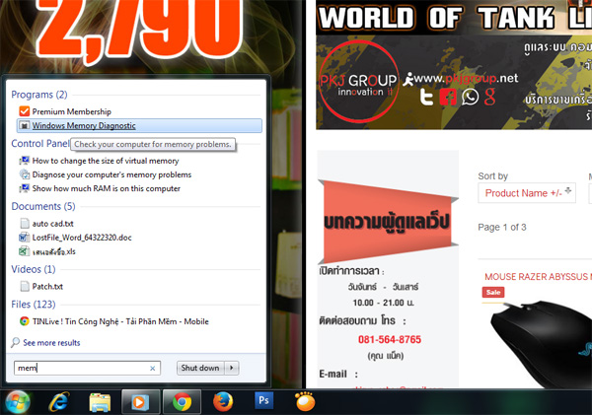The height and width of the screenshot is (415, 592).
Task: Expand Shut down options arrow
Action: click(x=232, y=368)
